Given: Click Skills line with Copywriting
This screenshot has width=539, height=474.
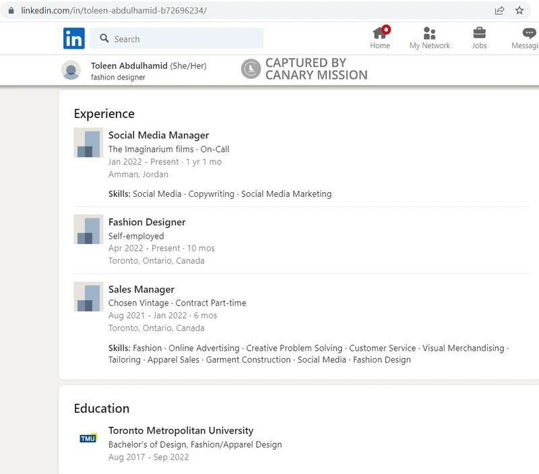Looking at the screenshot, I should coord(220,194).
